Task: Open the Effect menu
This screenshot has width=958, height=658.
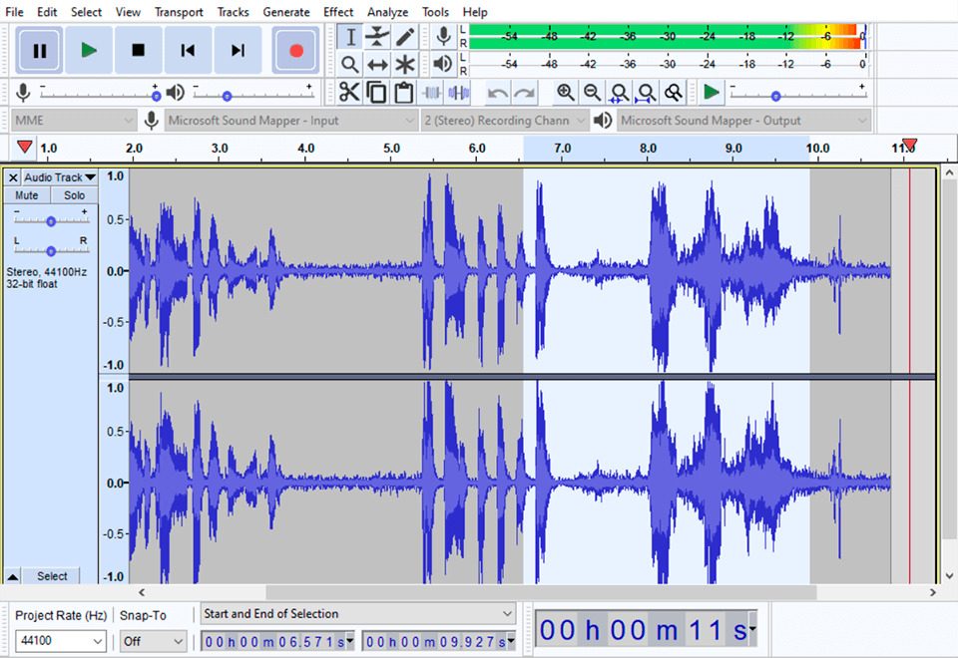Action: 338,12
